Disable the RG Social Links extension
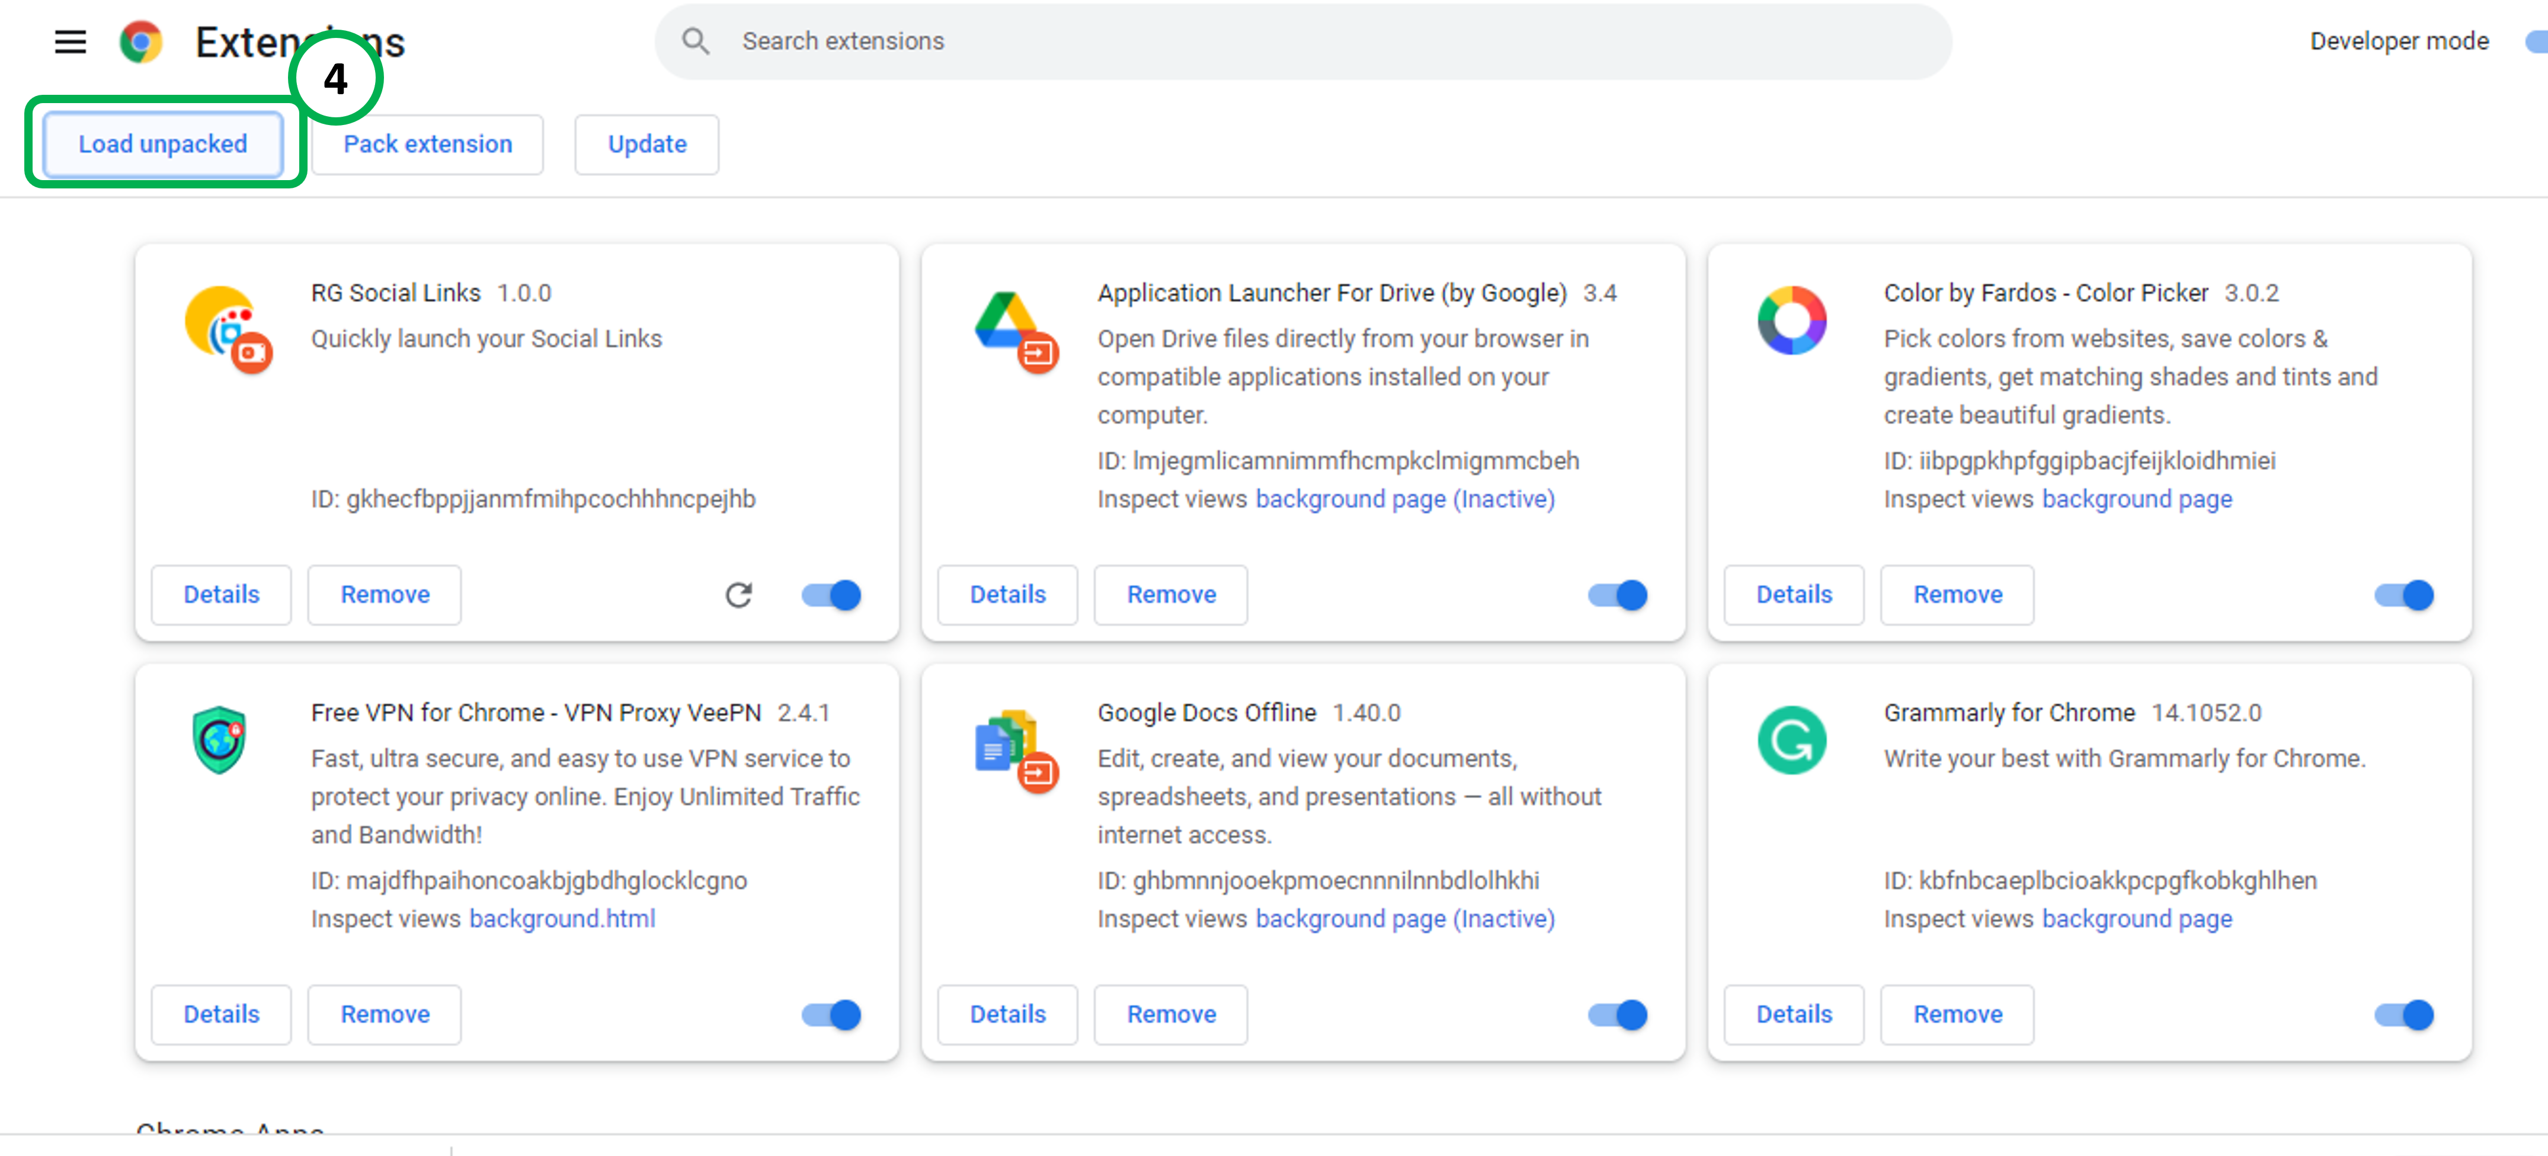The width and height of the screenshot is (2548, 1156). pos(832,595)
